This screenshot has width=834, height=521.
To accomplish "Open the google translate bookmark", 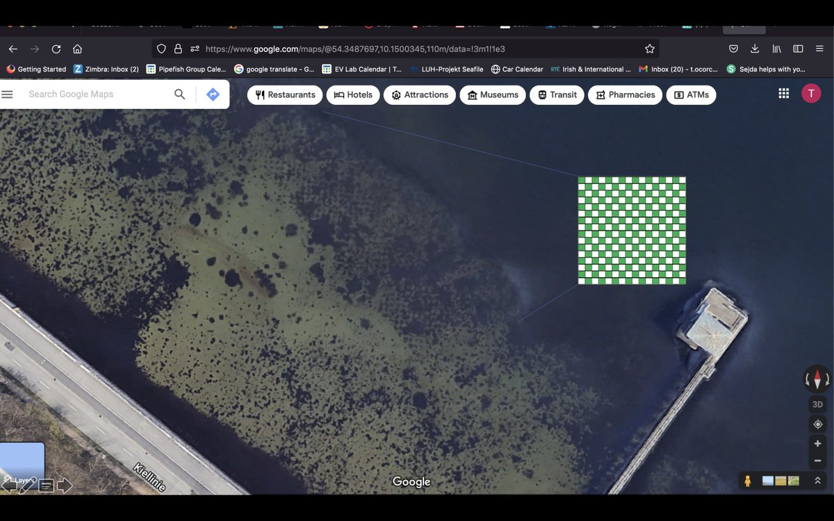I will pyautogui.click(x=275, y=69).
